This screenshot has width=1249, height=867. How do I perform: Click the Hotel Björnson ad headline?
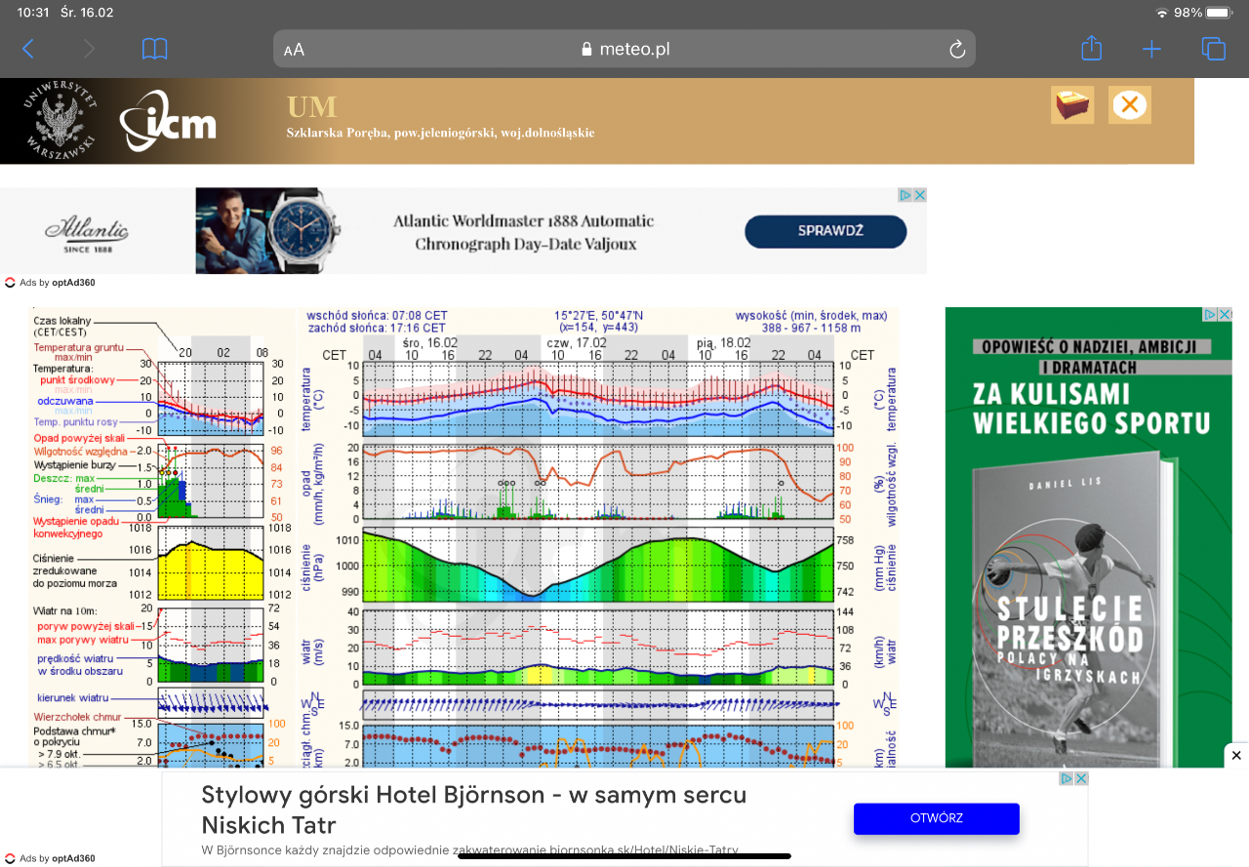click(474, 809)
